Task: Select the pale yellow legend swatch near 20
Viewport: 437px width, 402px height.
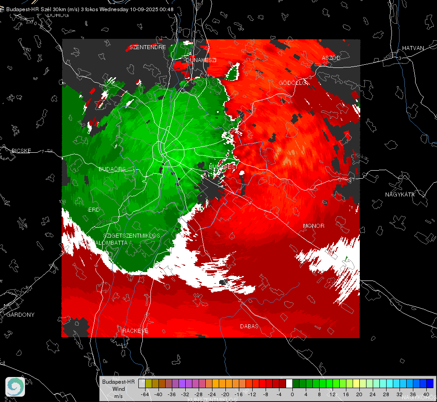Action: tap(356, 384)
